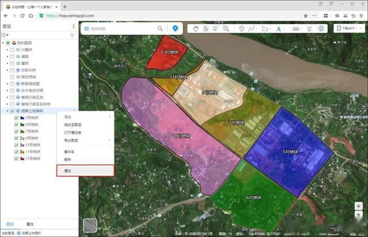Image resolution: width=368 pixels, height=237 pixels.
Task: Enable the 建筑 layer checkbox
Action: (12, 63)
